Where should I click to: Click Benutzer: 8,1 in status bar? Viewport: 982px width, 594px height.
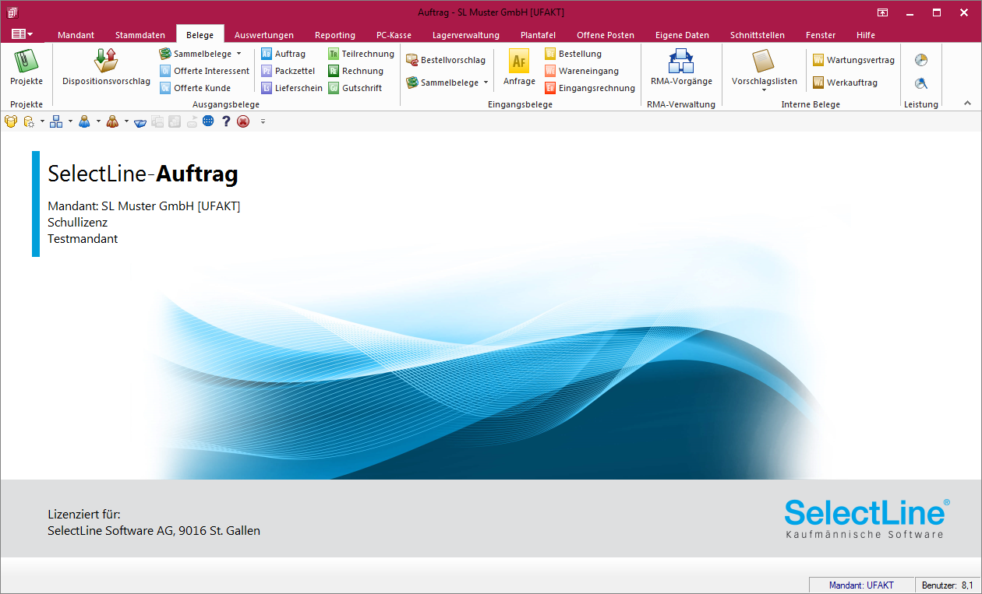(947, 585)
